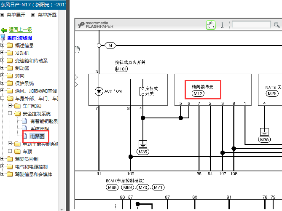Open the 通风、加热器和空调 folder
Image resolution: width=282 pixels, height=211 pixels.
tap(36, 91)
